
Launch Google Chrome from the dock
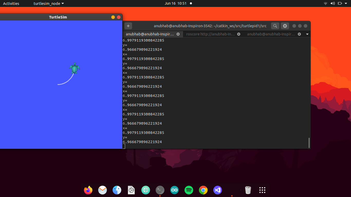(203, 190)
